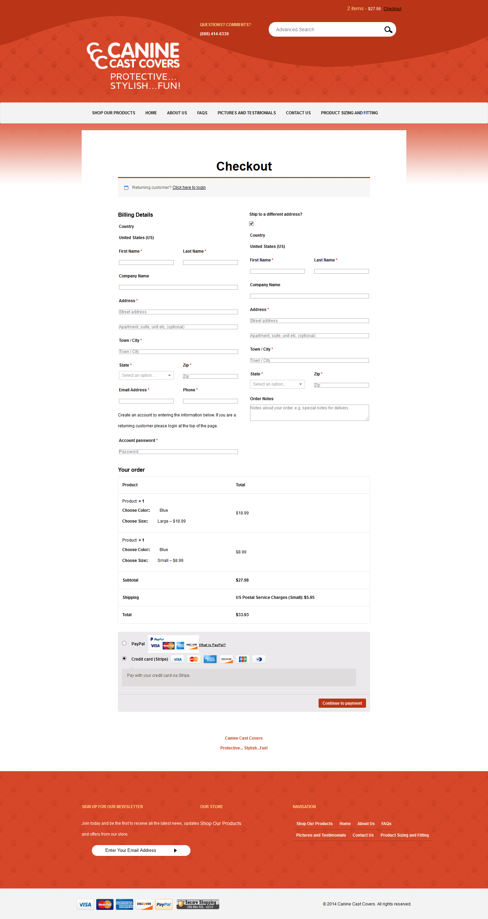Click the Continue to payment button
488x919 pixels.
pos(342,703)
